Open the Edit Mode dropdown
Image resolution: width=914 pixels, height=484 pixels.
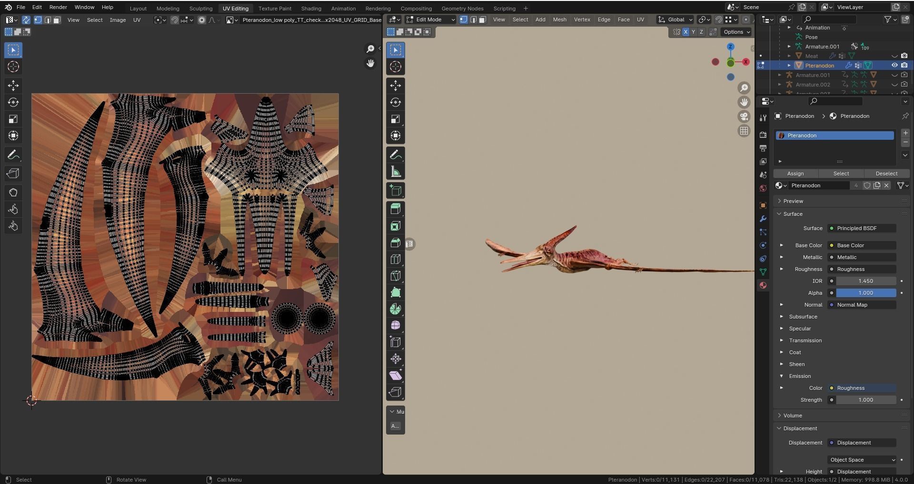tap(430, 19)
